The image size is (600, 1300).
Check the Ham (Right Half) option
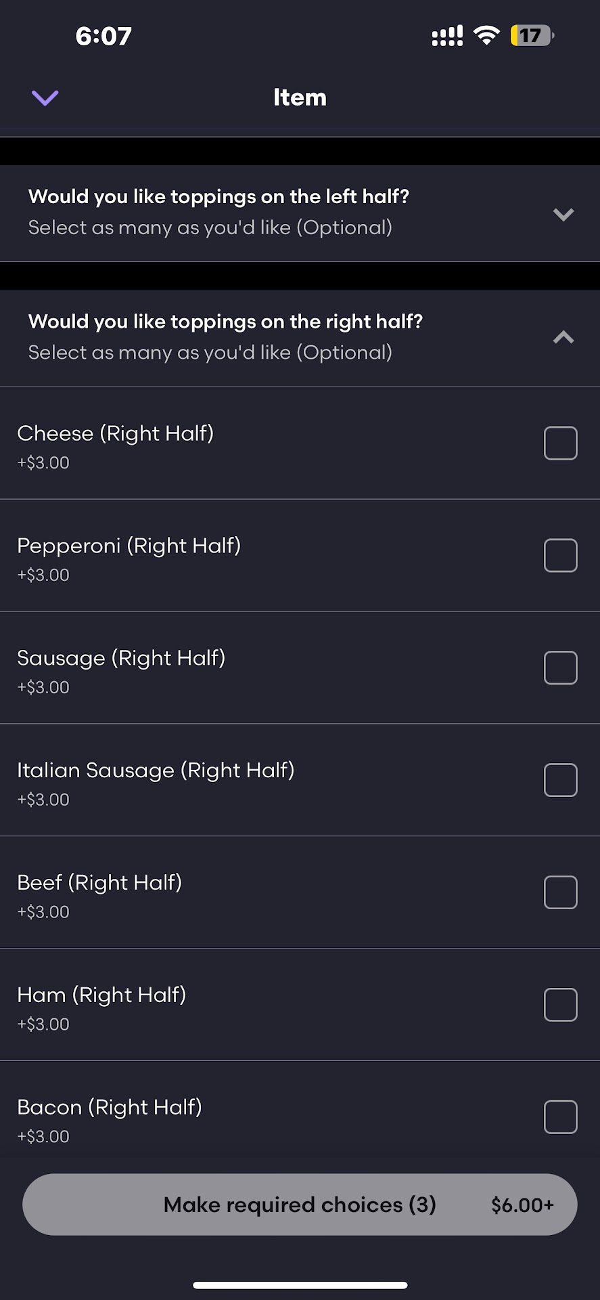coord(560,1005)
